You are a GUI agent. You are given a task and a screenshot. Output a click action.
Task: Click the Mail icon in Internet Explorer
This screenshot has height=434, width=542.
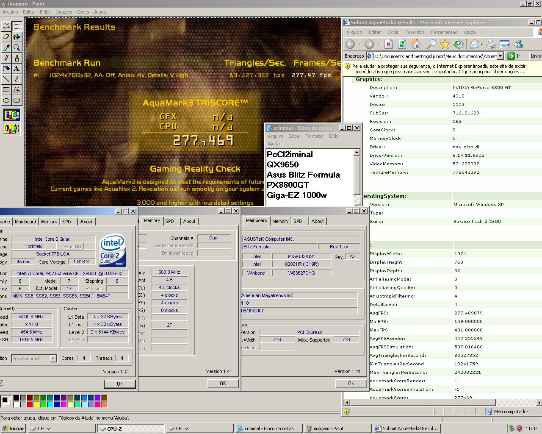pyautogui.click(x=474, y=44)
